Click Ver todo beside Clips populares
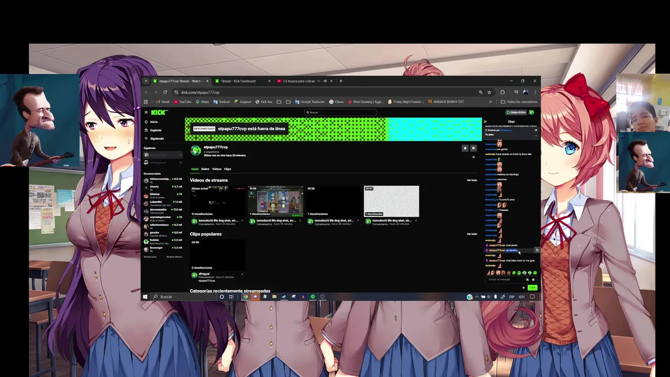The image size is (670, 377). (x=472, y=234)
